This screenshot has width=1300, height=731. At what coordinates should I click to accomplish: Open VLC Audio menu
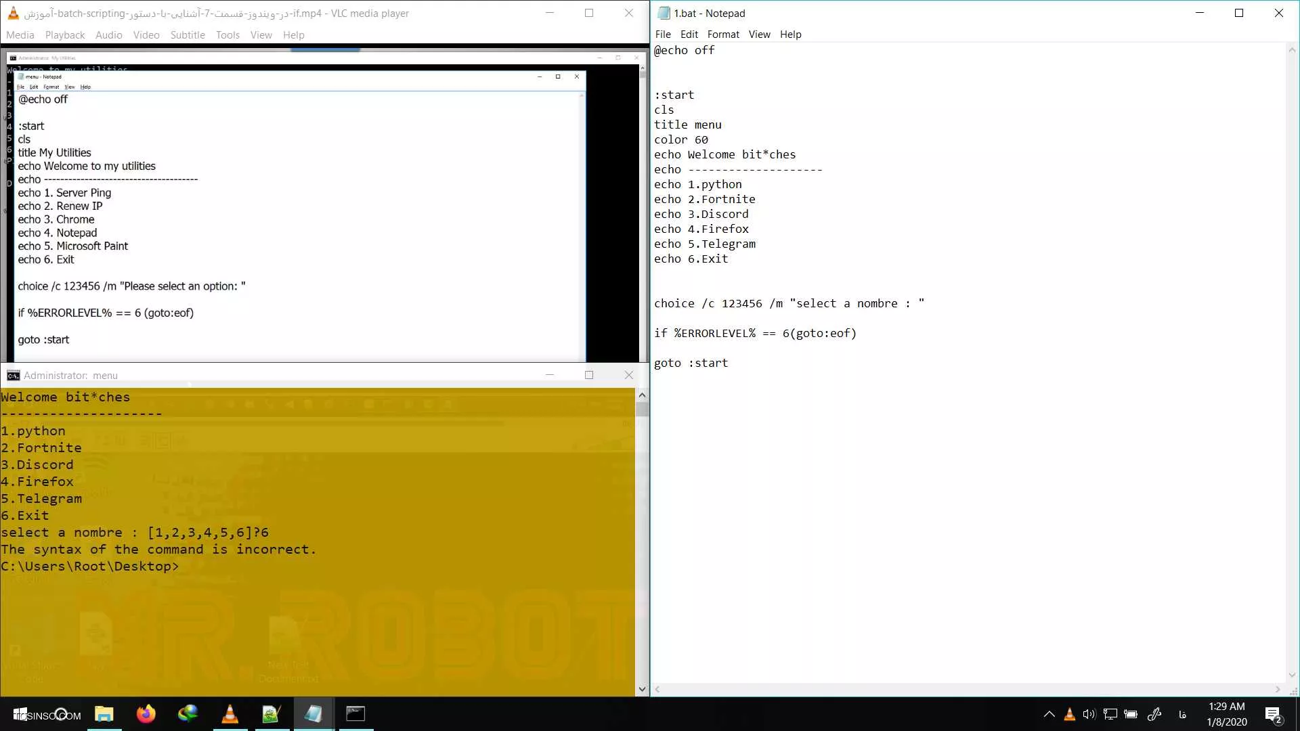tap(109, 35)
